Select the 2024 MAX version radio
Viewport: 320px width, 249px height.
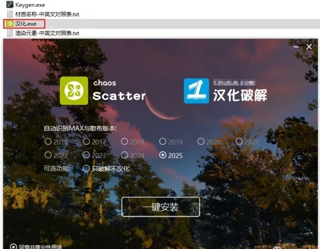124,155
